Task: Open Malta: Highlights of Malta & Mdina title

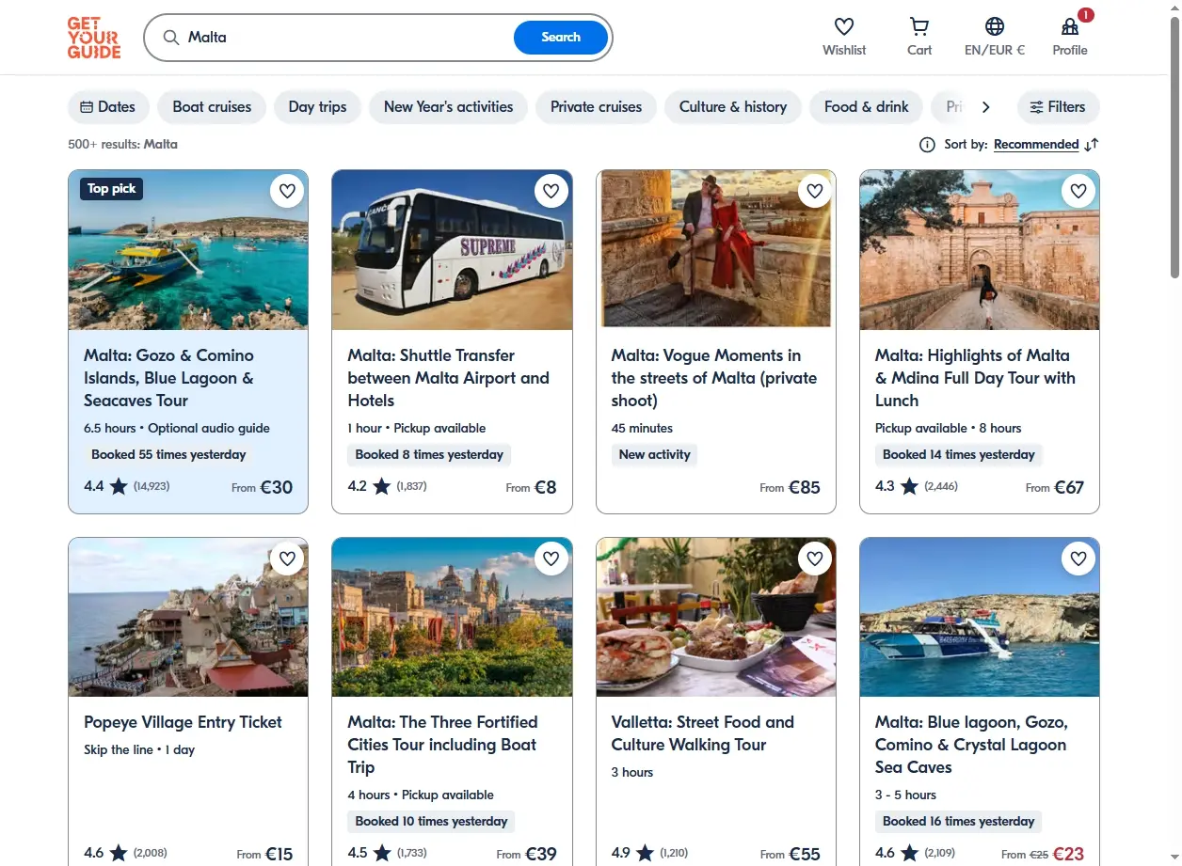Action: (975, 378)
